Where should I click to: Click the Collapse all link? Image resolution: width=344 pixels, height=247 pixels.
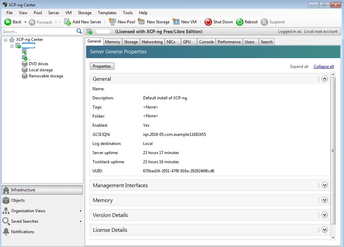pos(324,67)
